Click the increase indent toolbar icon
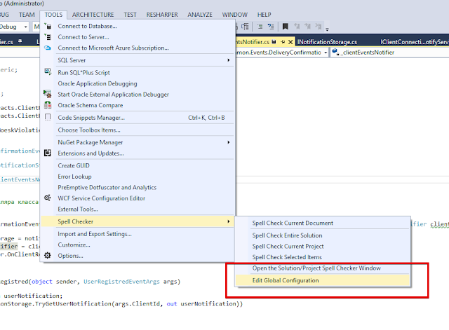The height and width of the screenshot is (330, 449). [260, 27]
